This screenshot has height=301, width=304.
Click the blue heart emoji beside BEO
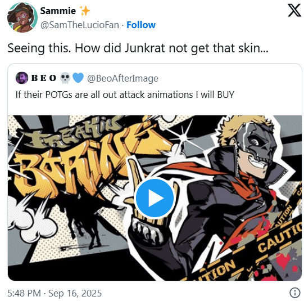pyautogui.click(x=78, y=78)
